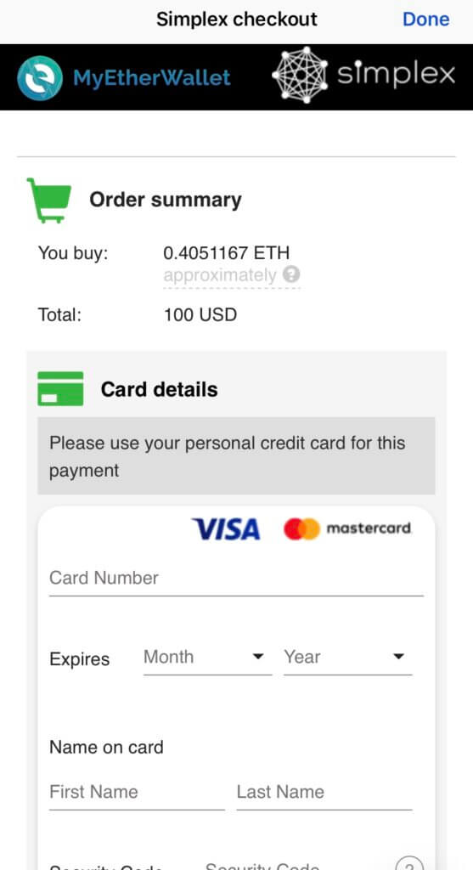Tap the MyEtherWallet round logo icon
473x870 pixels.
[x=40, y=77]
